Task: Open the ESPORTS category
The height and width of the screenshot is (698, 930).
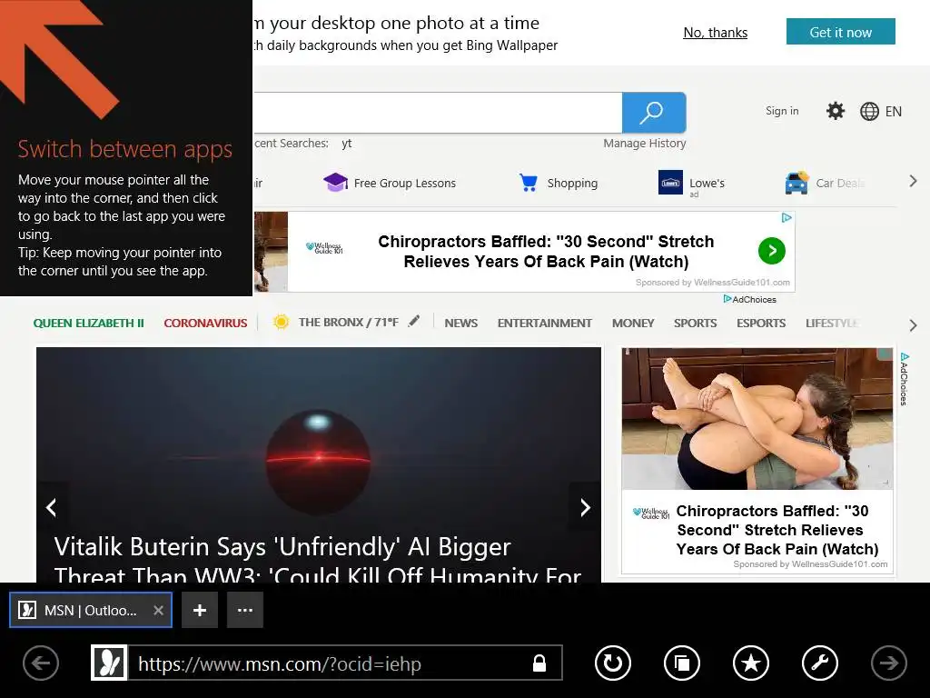Action: [761, 323]
